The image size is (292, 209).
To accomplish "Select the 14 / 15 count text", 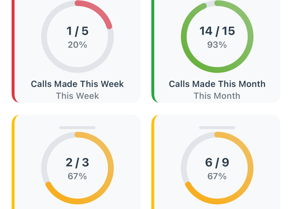I will pos(217,31).
